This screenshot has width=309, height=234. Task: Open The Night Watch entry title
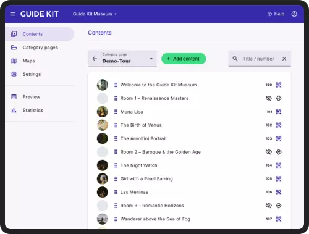point(138,165)
